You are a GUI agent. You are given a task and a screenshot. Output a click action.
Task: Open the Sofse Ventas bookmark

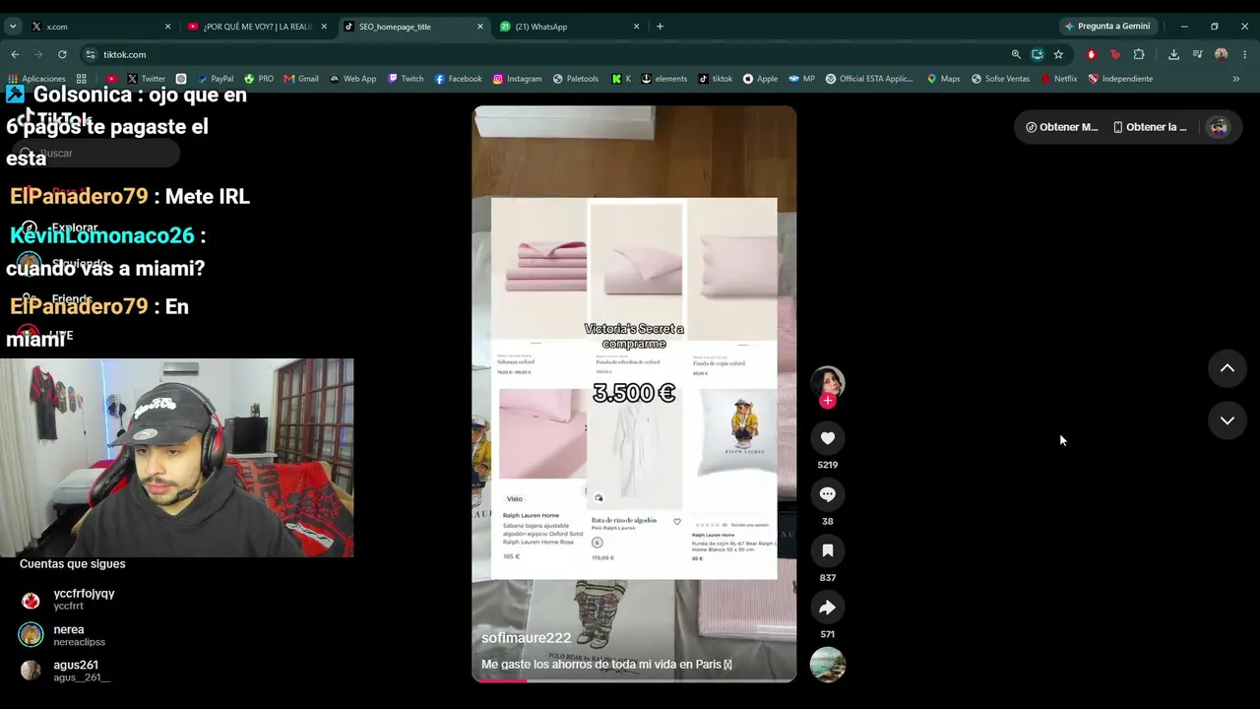[x=1000, y=79]
